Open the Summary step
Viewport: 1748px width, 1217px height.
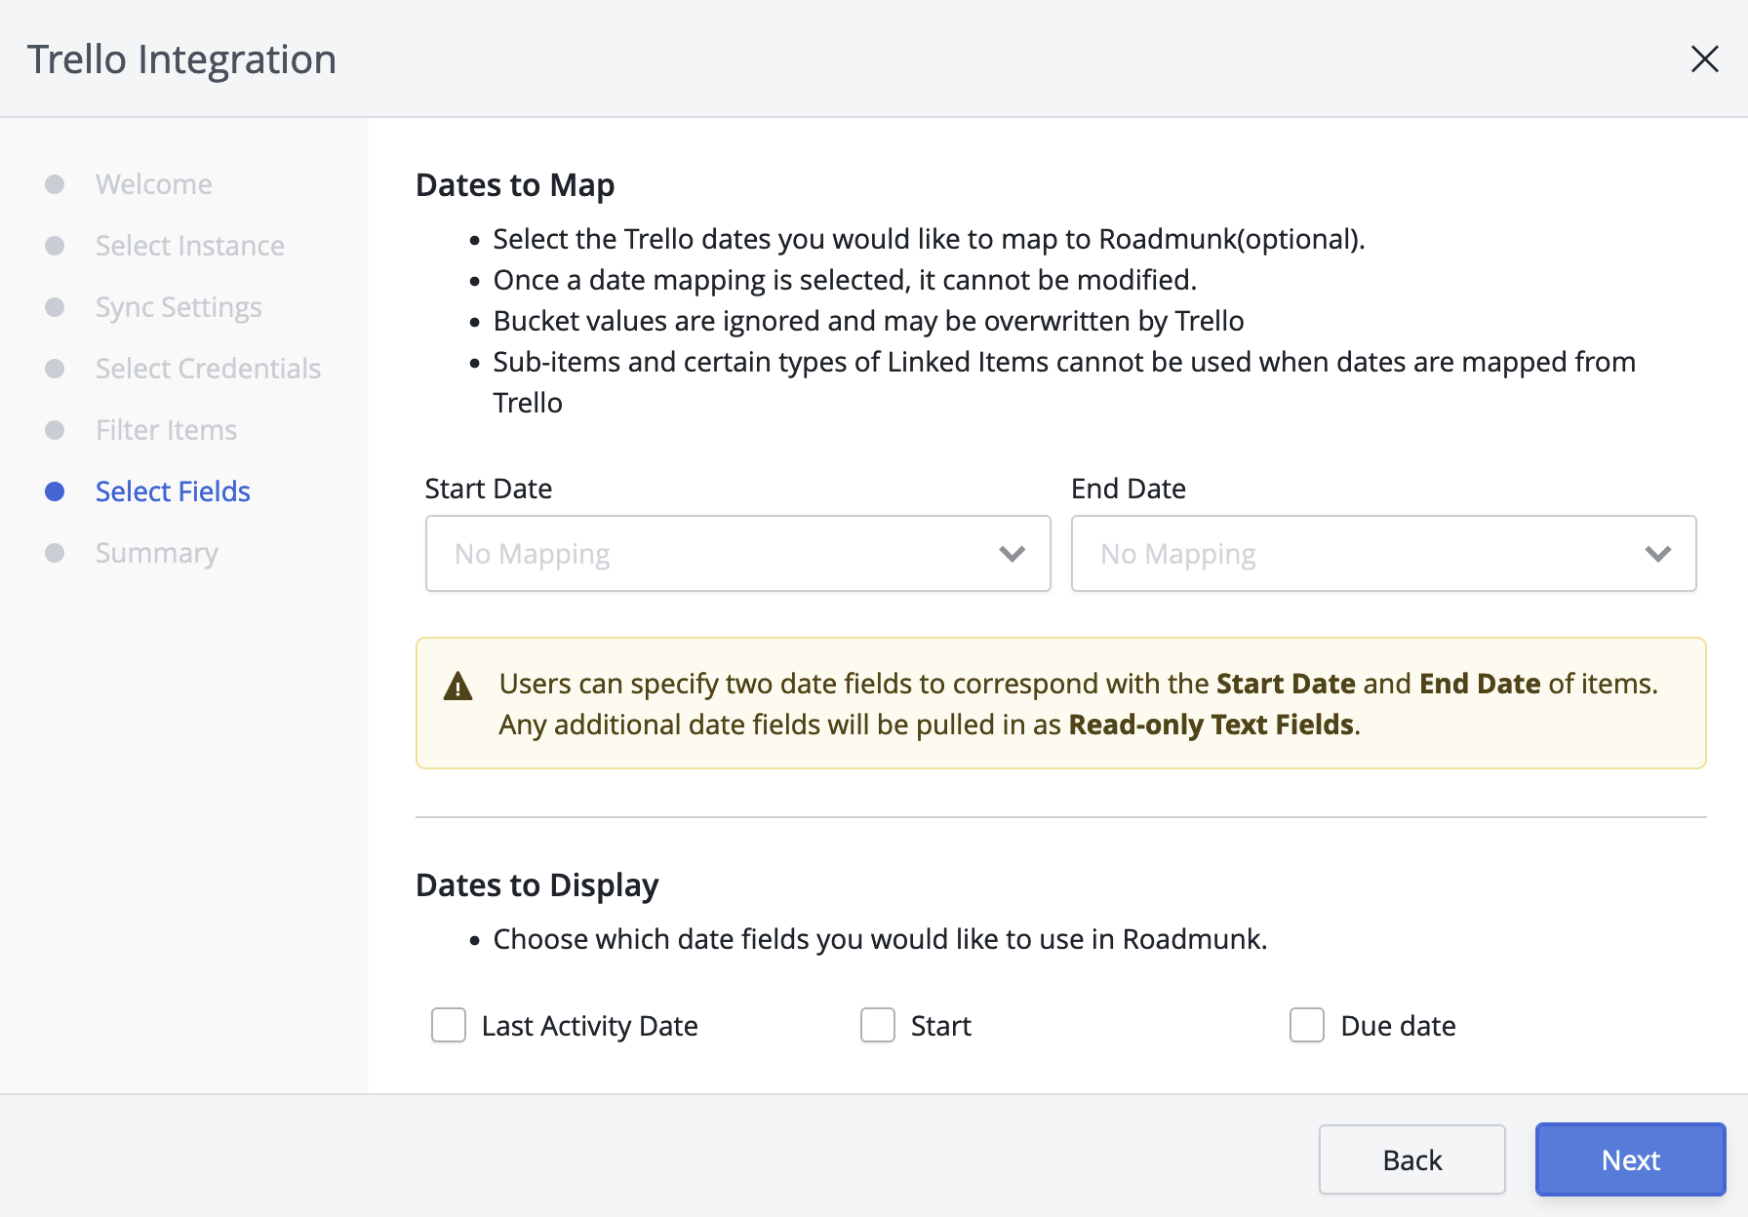[156, 553]
